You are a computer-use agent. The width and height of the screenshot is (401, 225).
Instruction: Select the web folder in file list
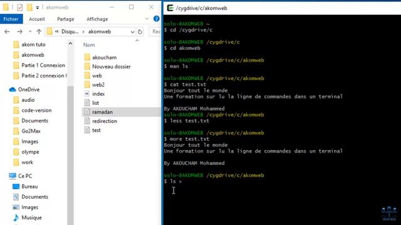pos(96,76)
